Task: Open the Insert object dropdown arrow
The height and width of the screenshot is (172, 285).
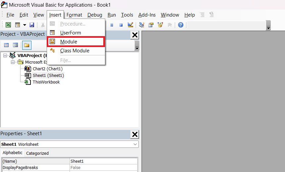Action: (24, 25)
